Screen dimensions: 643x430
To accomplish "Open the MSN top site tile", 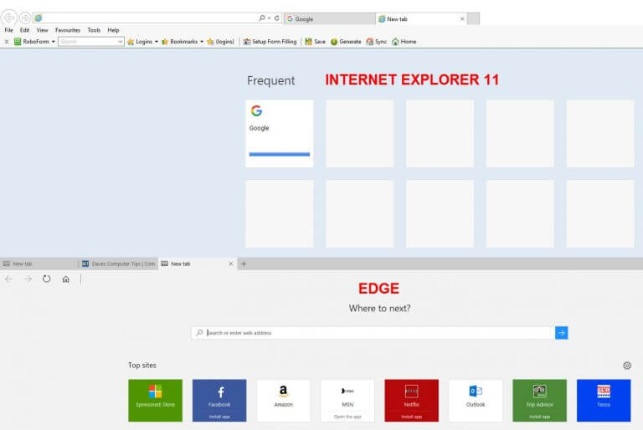I will (x=347, y=401).
